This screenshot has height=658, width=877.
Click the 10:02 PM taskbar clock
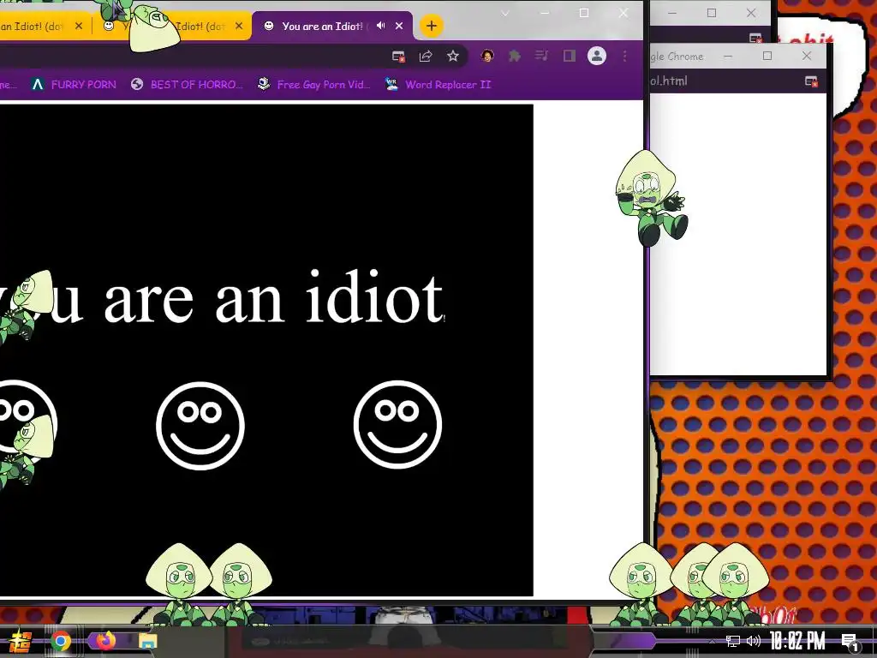797,641
